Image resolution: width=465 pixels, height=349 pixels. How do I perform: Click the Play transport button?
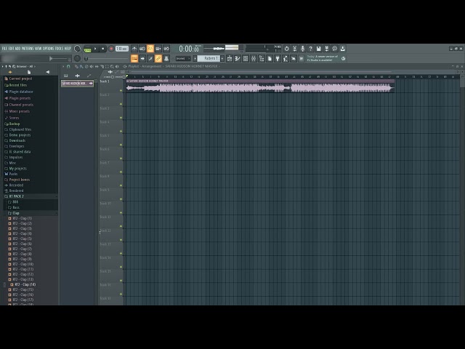(x=95, y=49)
